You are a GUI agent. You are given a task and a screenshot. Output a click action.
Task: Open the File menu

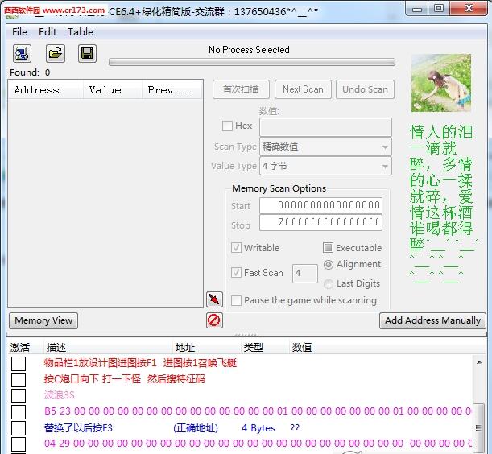pos(19,32)
